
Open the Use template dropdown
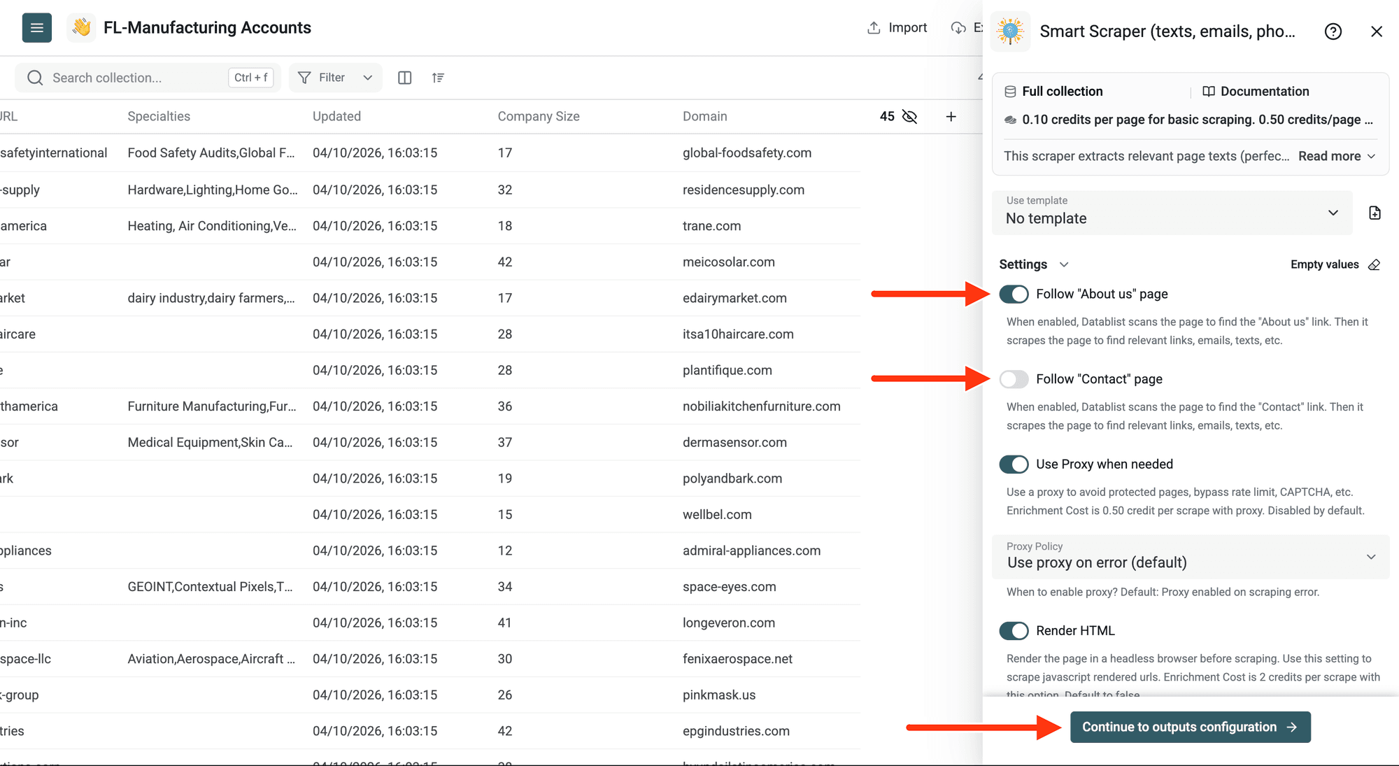point(1172,212)
